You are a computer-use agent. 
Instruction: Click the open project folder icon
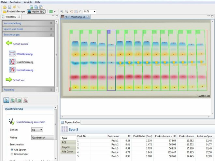5,7
